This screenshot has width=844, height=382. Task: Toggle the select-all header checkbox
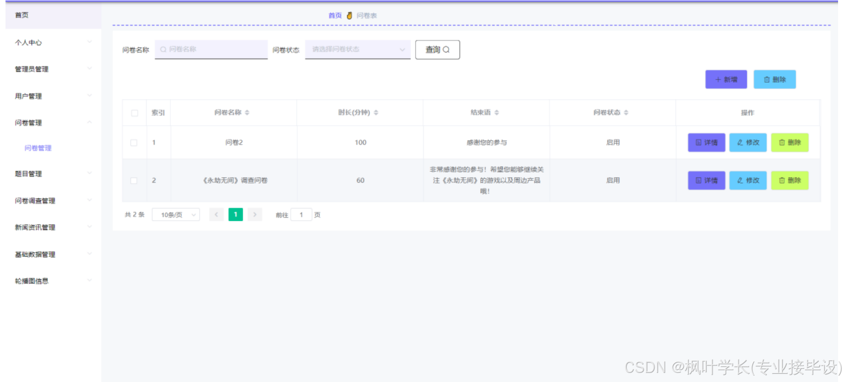(x=135, y=113)
